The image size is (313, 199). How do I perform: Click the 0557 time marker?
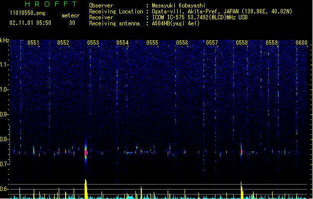(212, 43)
